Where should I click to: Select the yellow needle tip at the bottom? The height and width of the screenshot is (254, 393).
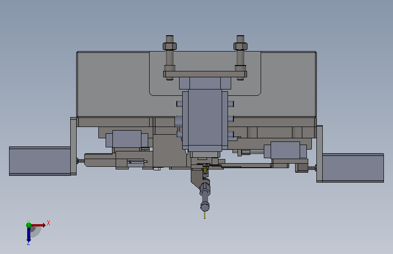click(x=205, y=215)
